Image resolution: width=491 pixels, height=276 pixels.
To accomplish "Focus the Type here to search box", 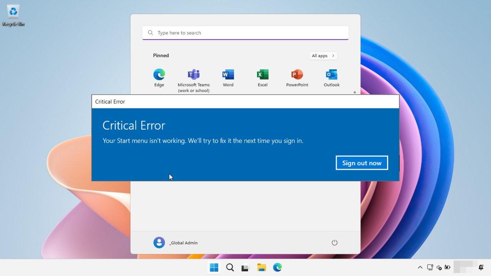I will pyautogui.click(x=245, y=33).
